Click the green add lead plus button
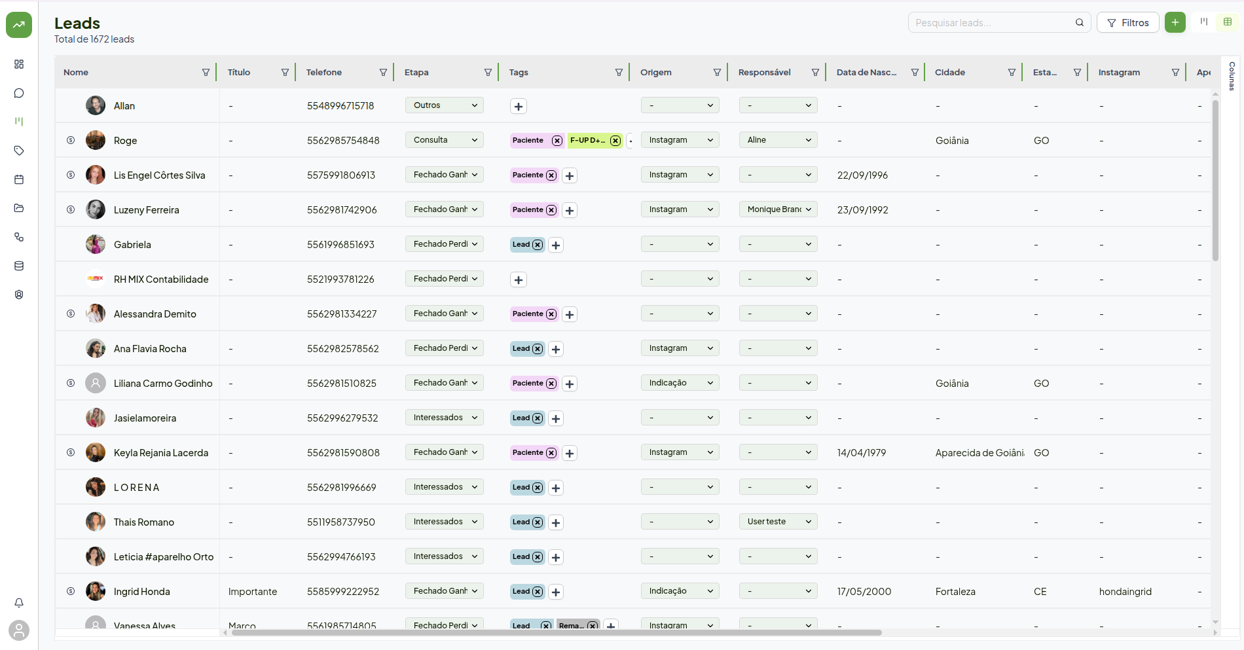 pos(1175,22)
